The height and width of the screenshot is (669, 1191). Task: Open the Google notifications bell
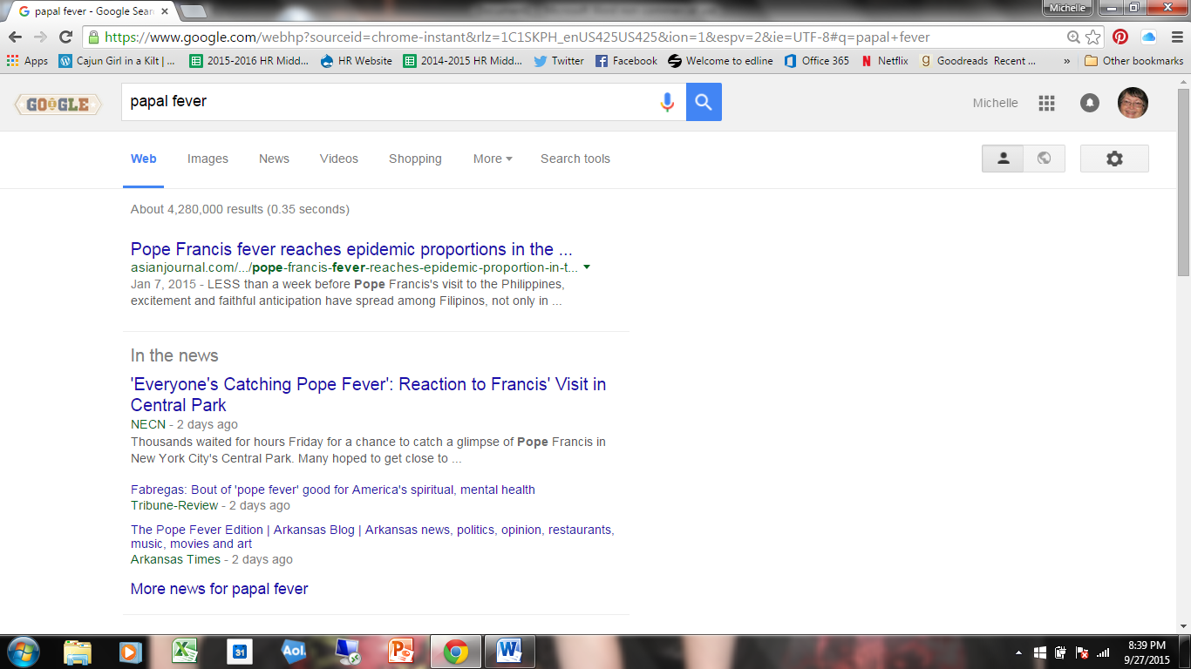pos(1089,103)
